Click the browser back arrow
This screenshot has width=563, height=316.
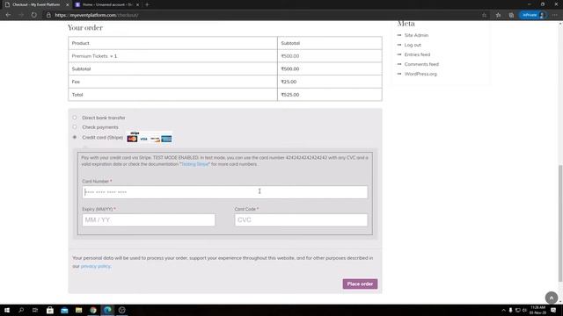coord(8,15)
